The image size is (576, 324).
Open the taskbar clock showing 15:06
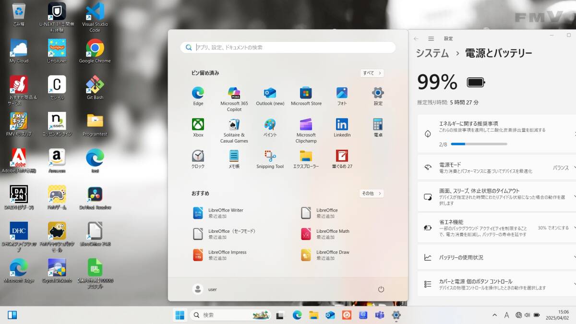[557, 315]
